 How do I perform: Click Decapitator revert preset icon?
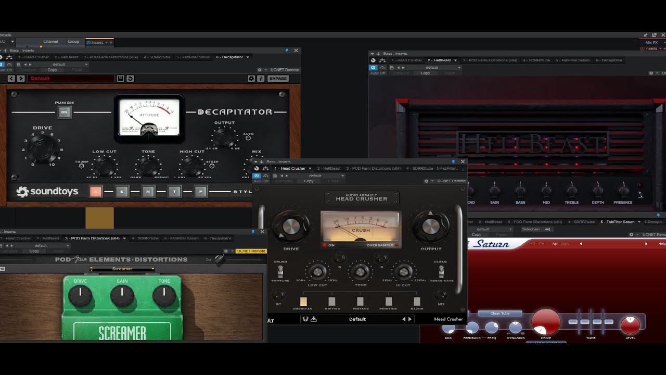point(130,79)
